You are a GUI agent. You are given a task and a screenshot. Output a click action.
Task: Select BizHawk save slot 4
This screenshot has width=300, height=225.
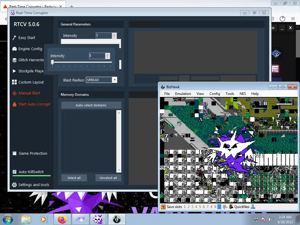coord(196,207)
